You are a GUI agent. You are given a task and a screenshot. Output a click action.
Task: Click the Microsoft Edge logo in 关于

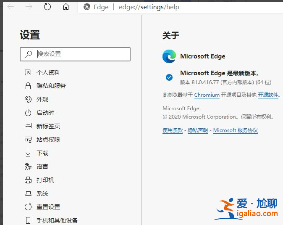(169, 56)
